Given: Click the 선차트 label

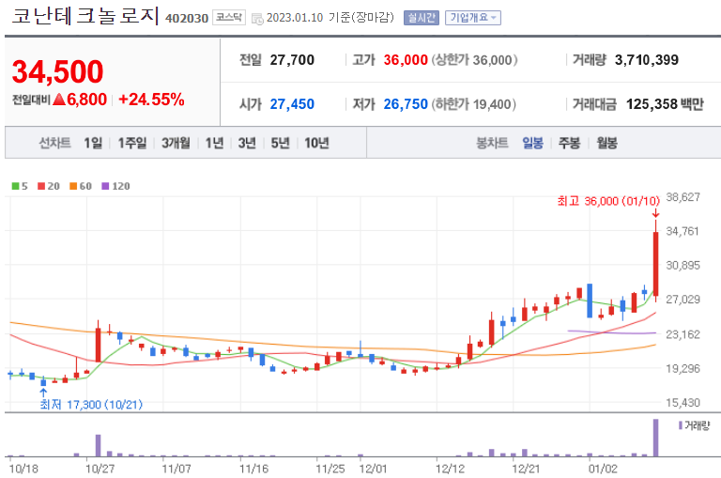Looking at the screenshot, I should point(54,143).
